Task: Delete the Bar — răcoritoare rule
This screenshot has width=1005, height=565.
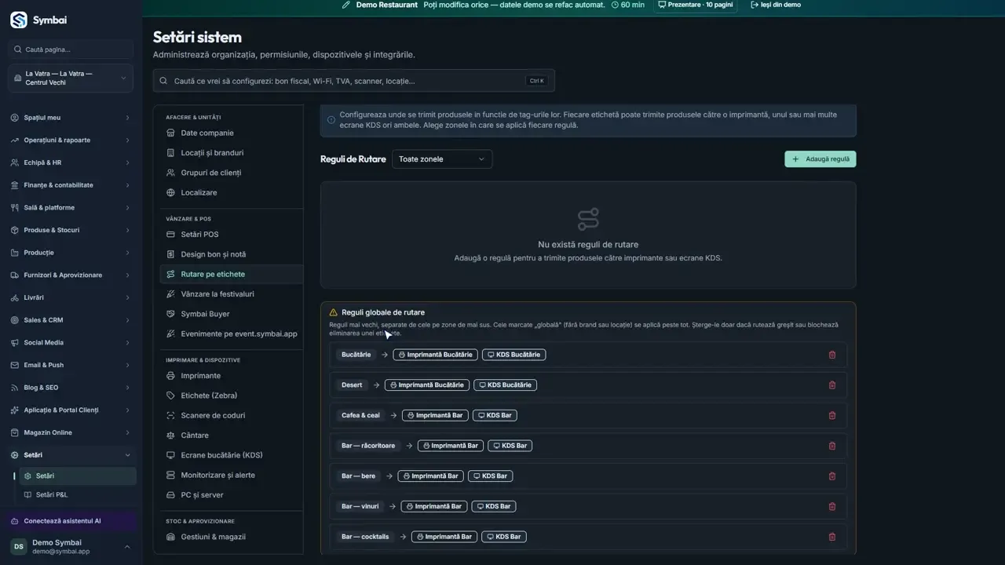Action: pyautogui.click(x=832, y=446)
